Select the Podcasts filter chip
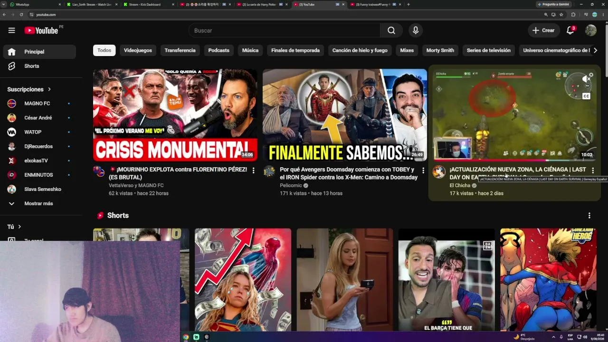 pos(218,50)
